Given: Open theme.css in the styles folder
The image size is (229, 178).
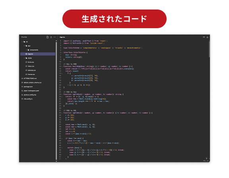Looking at the screenshot, I should 30,75.
